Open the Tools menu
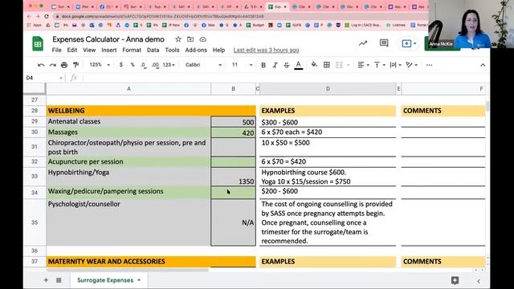Image resolution: width=514 pixels, height=289 pixels. tap(172, 50)
